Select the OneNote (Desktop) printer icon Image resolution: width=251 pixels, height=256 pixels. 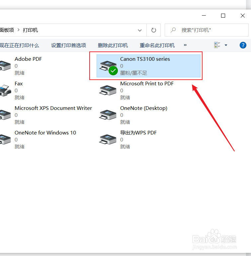(x=108, y=115)
